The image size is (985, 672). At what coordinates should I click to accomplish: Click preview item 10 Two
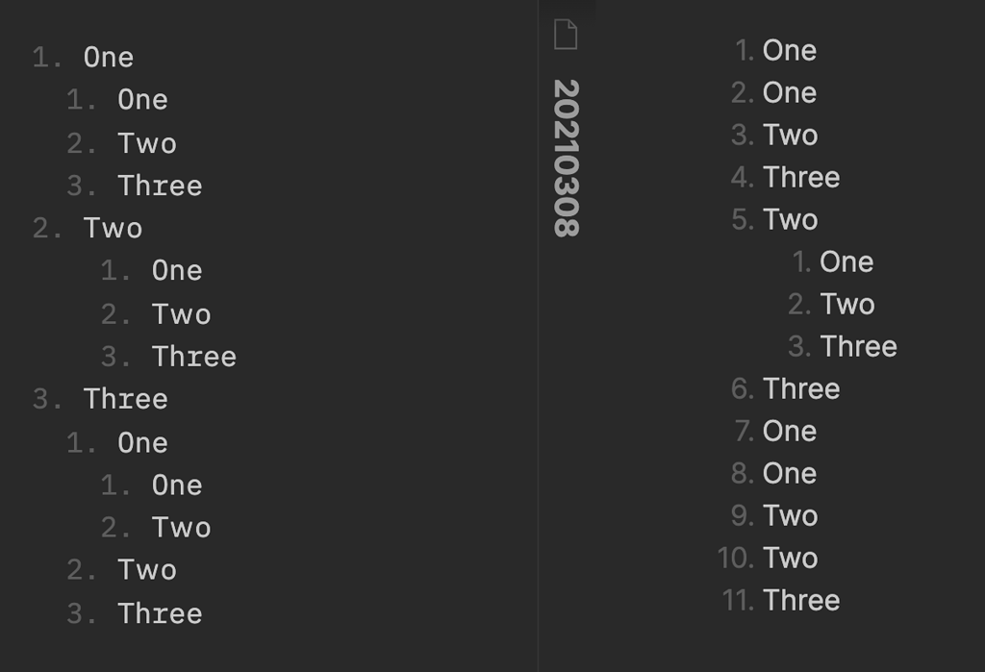790,558
